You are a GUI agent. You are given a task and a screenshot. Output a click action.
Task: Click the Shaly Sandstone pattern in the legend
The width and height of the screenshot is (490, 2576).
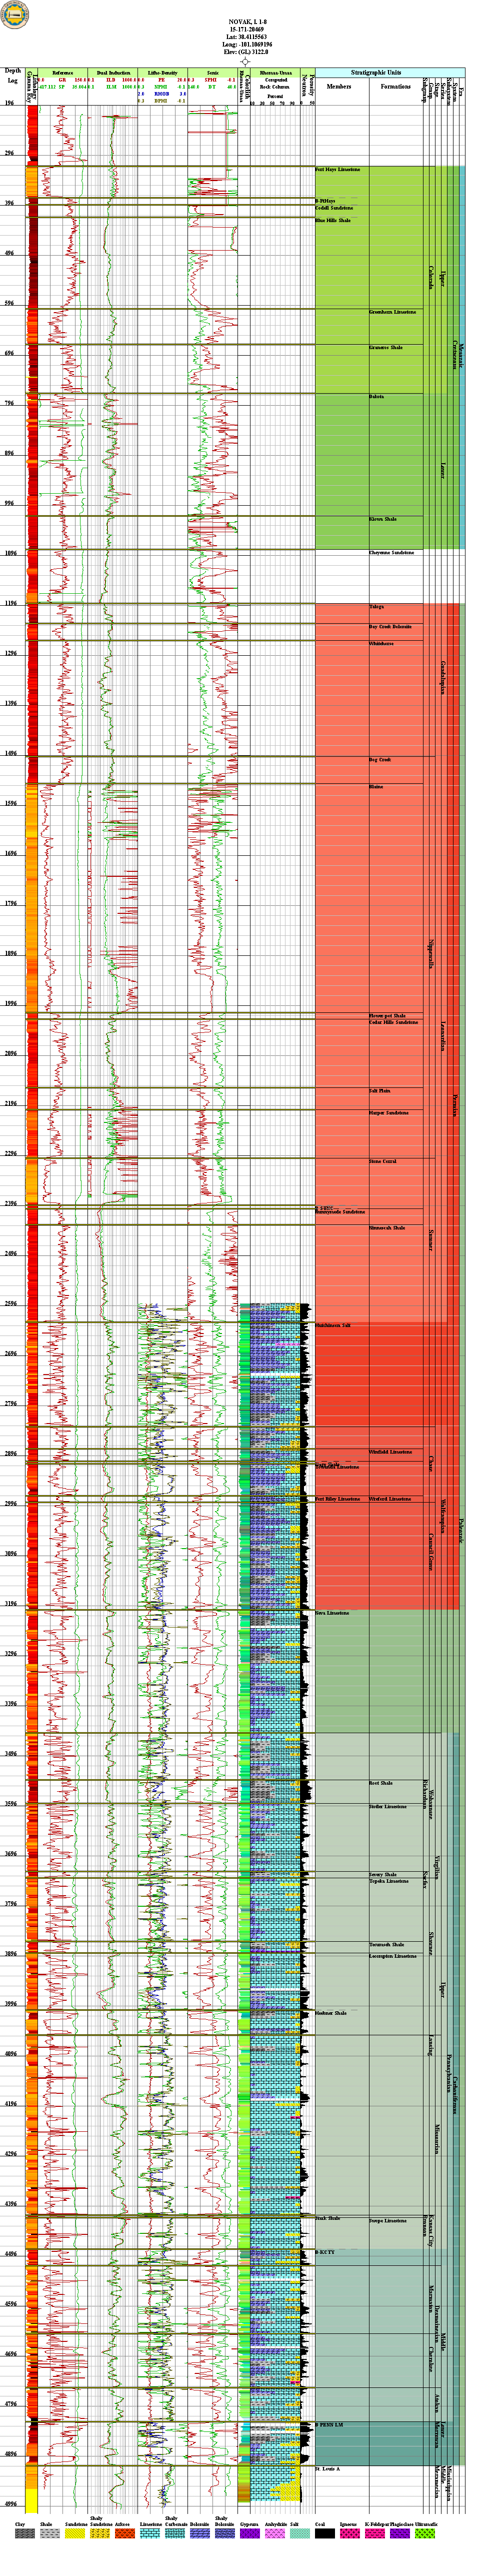coord(100,2534)
